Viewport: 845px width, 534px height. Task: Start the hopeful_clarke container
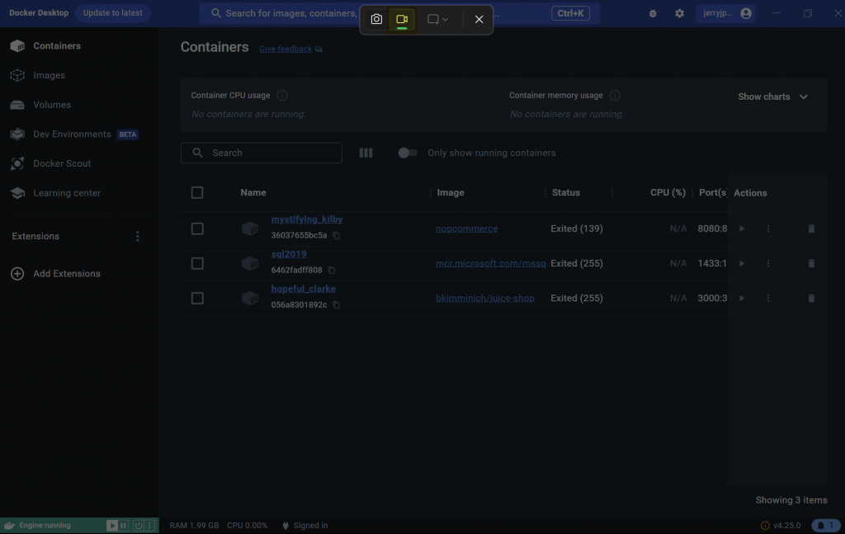point(742,298)
